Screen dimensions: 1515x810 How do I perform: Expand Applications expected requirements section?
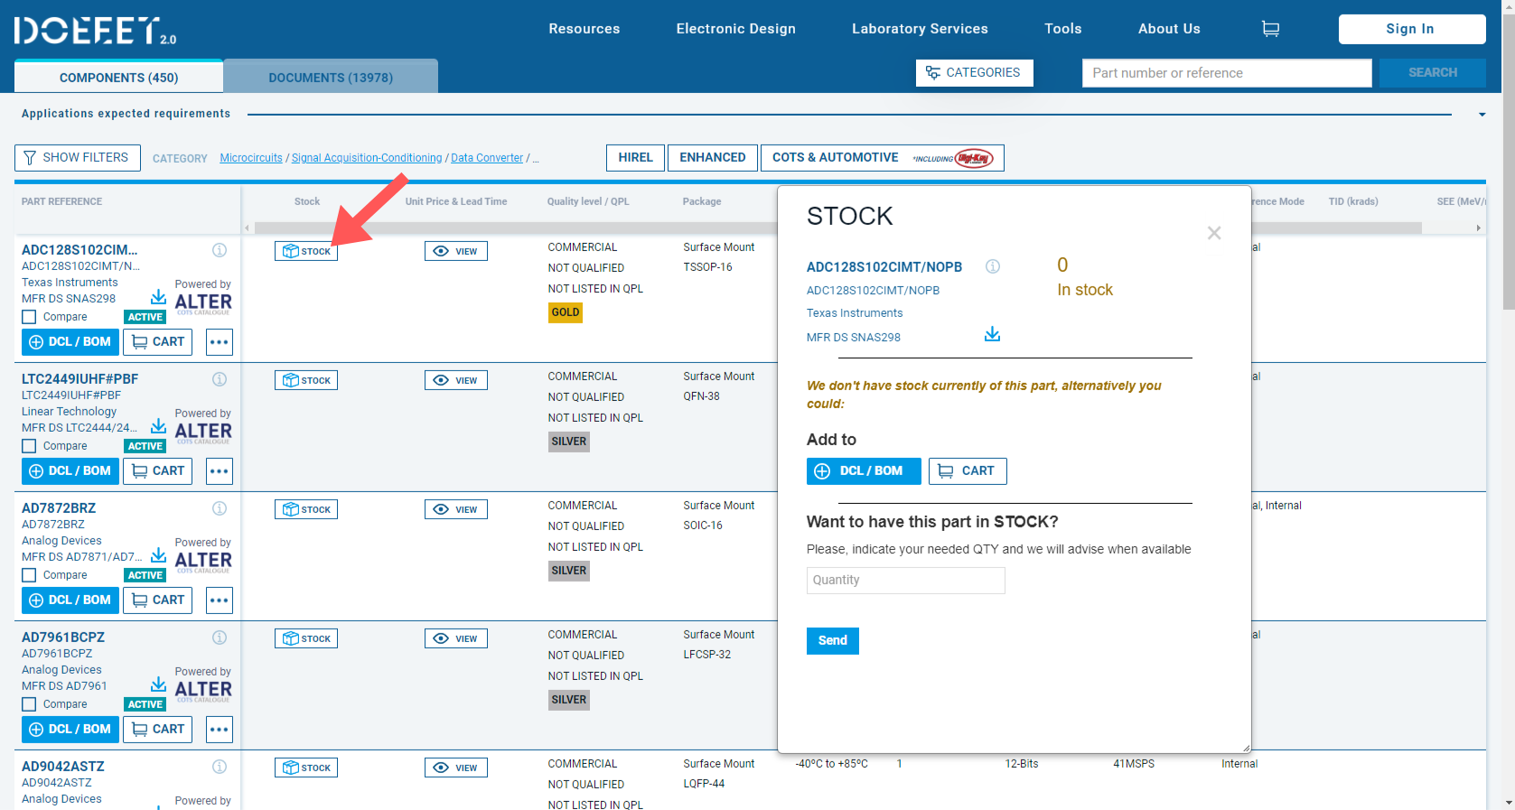1482,115
